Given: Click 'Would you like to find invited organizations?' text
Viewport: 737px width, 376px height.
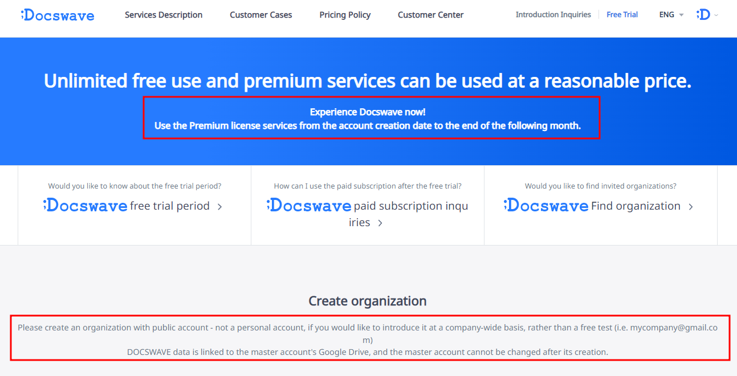Looking at the screenshot, I should click(601, 186).
